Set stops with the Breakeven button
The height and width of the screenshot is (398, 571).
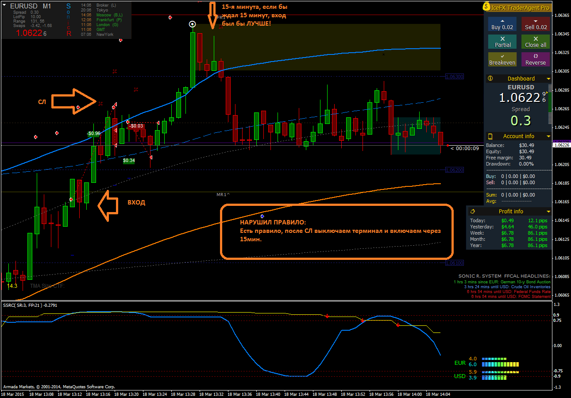point(502,59)
